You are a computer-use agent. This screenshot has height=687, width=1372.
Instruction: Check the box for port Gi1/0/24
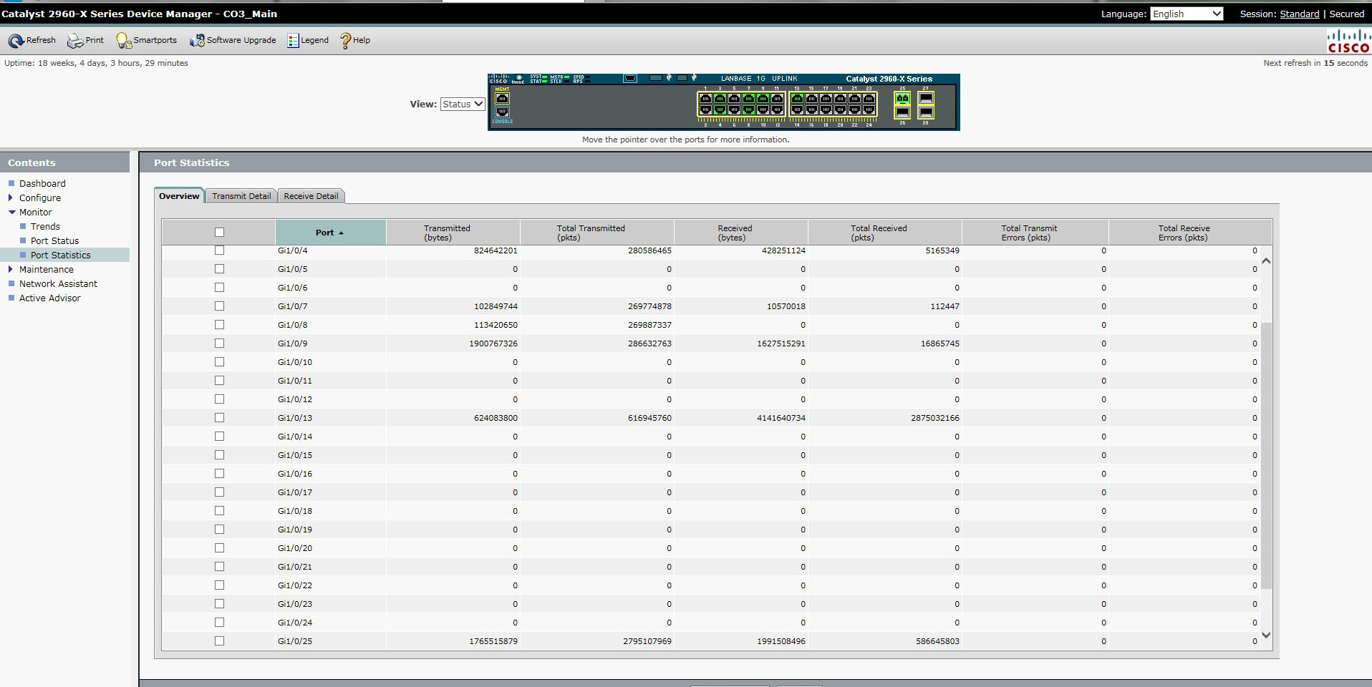coord(219,623)
